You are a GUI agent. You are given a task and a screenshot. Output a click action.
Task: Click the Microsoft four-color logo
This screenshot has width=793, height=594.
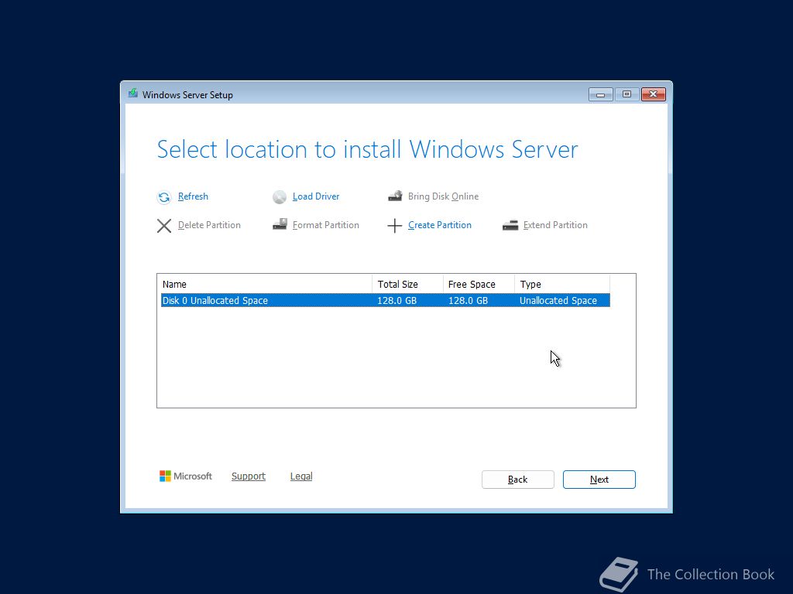pos(165,476)
